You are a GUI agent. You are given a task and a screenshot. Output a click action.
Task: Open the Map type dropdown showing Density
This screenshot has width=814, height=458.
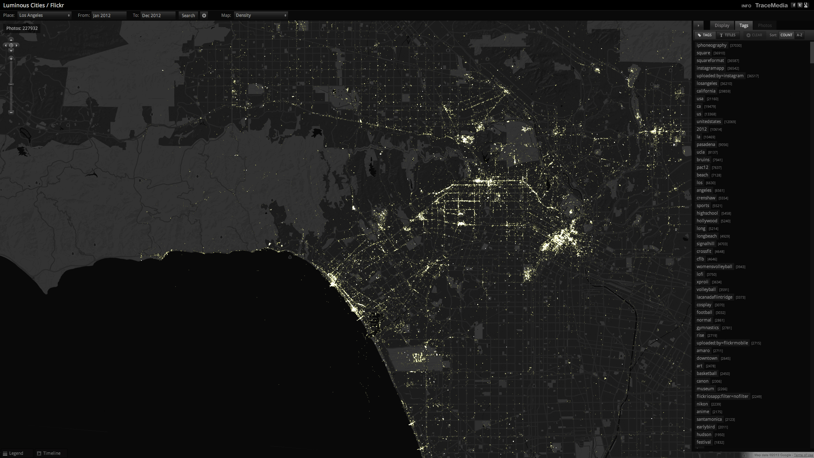(x=261, y=15)
